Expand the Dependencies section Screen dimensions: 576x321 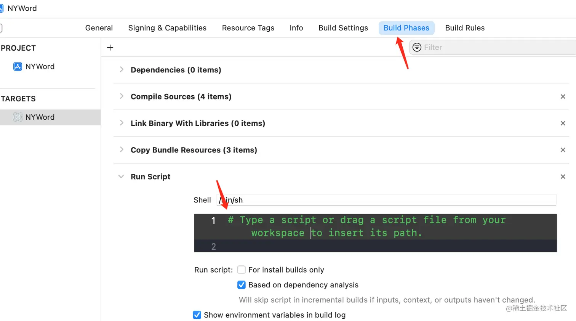tap(122, 69)
